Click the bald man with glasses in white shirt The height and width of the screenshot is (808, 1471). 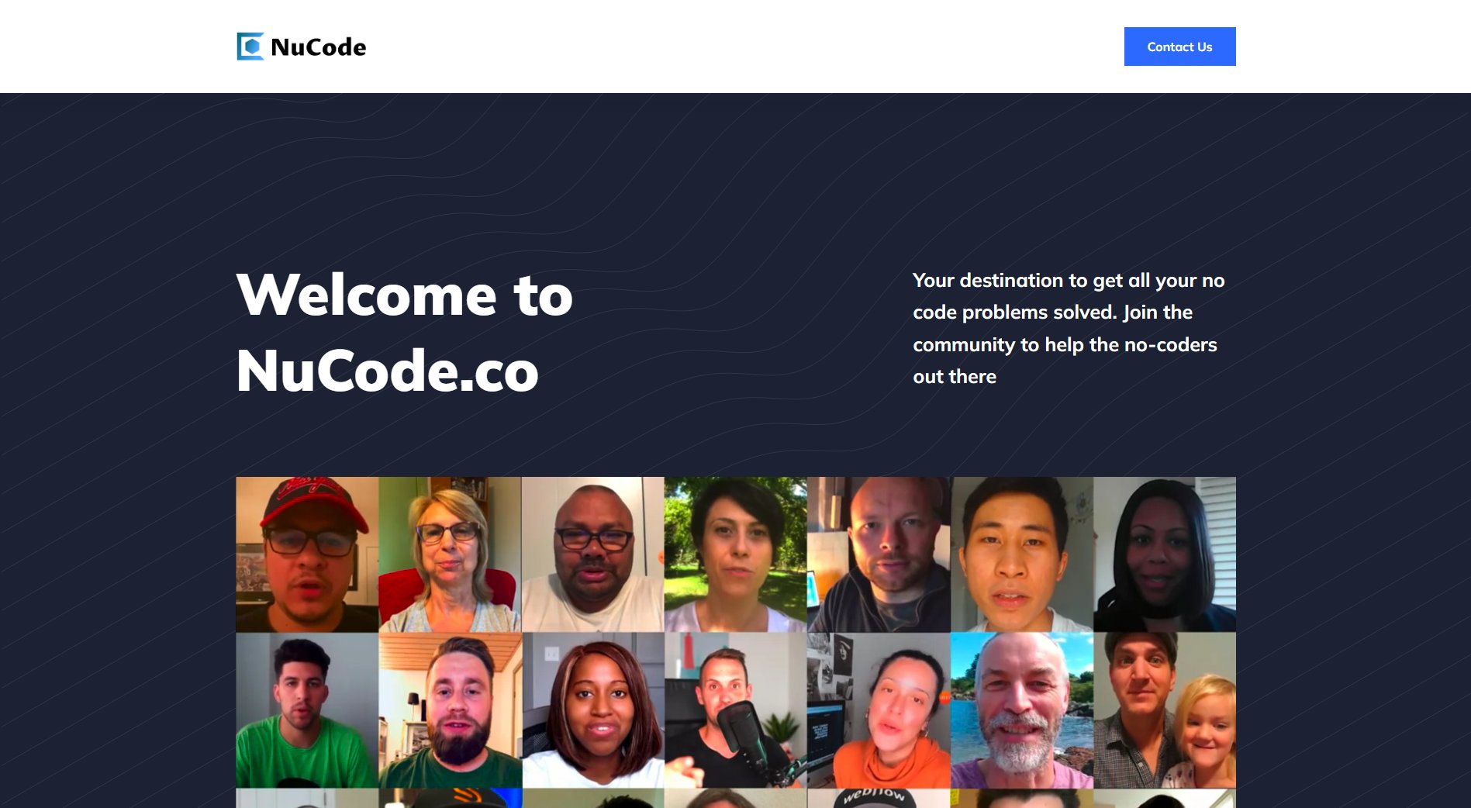592,554
